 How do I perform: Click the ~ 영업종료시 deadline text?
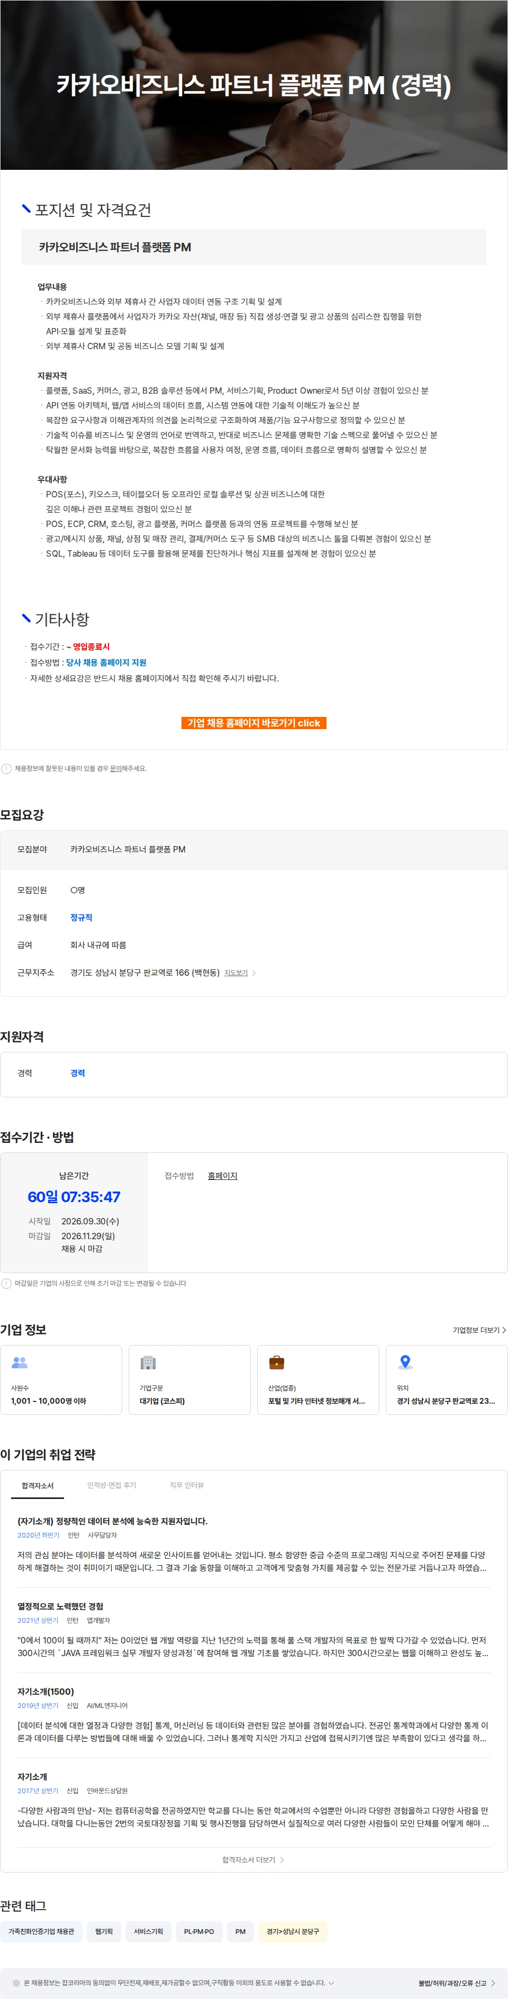(x=88, y=647)
